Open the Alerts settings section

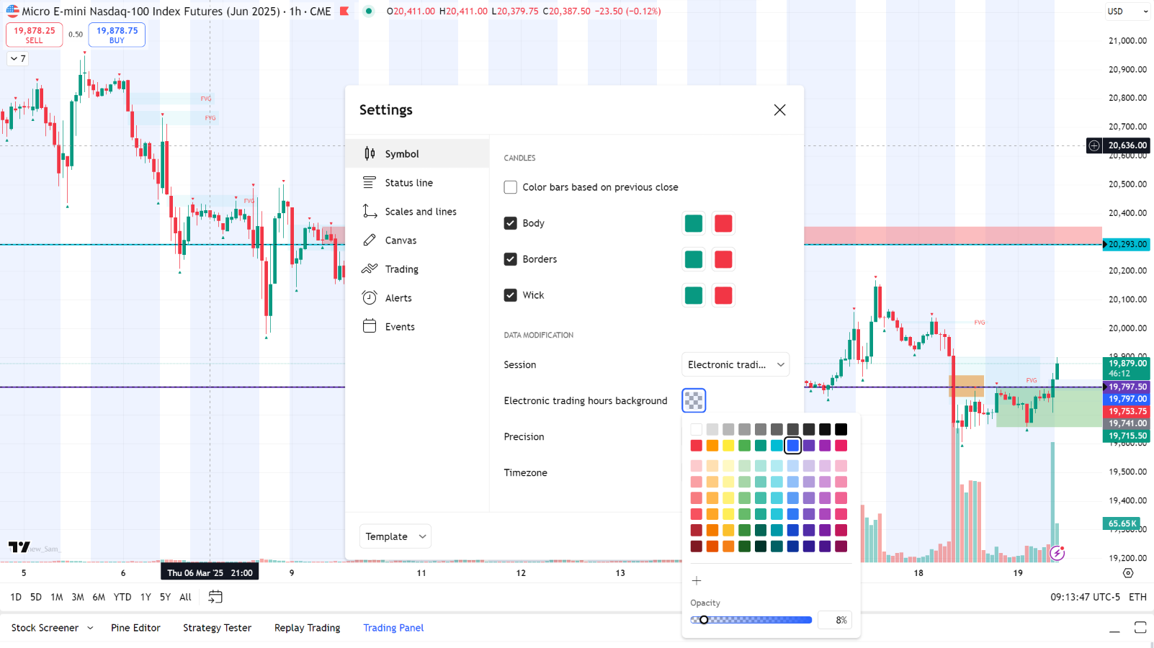(398, 297)
